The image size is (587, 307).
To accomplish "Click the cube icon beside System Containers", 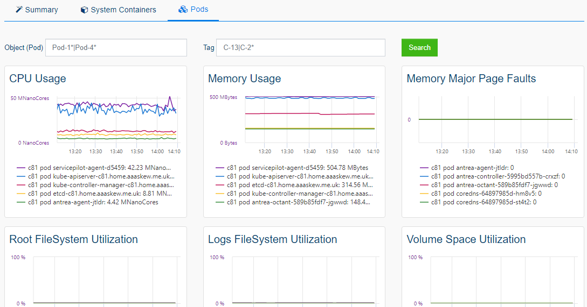I will pos(84,10).
